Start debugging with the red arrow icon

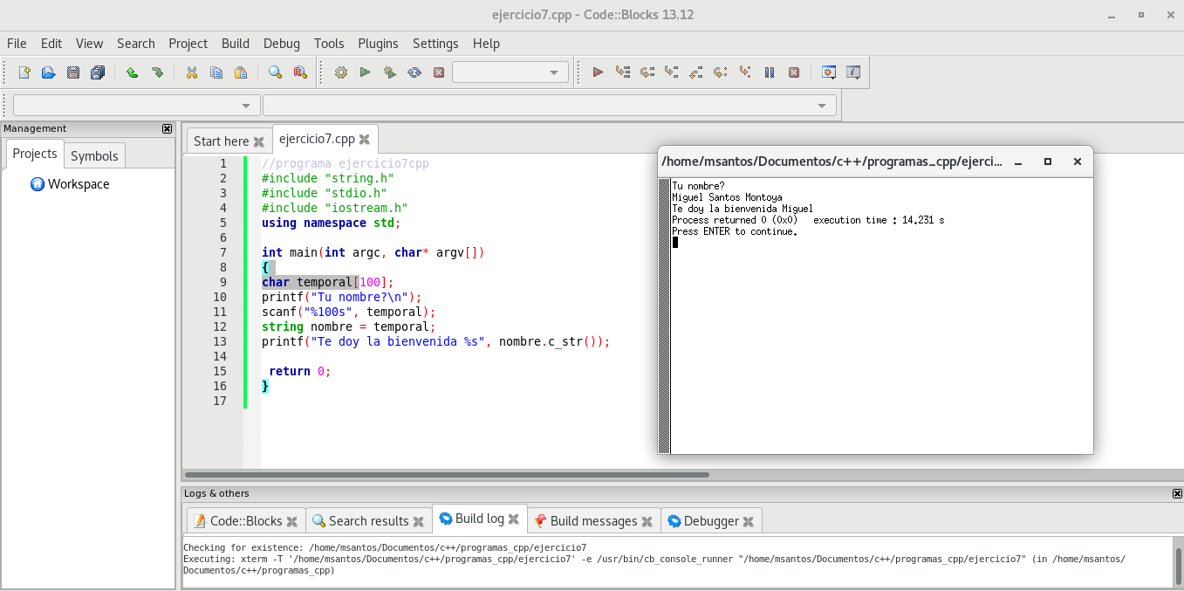point(598,72)
